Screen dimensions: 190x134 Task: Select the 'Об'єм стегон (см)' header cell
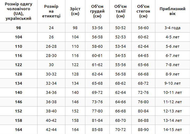(143, 11)
